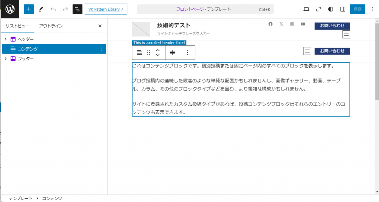Close the list view panel
This screenshot has height=202, width=379.
coord(100,26)
